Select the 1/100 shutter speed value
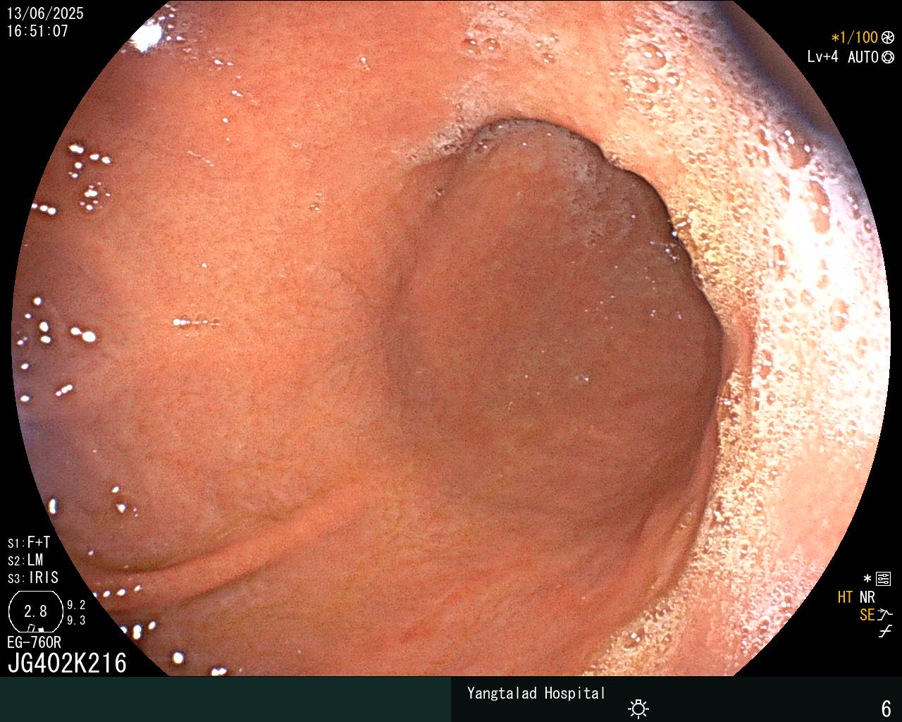902x722 pixels. tap(860, 38)
